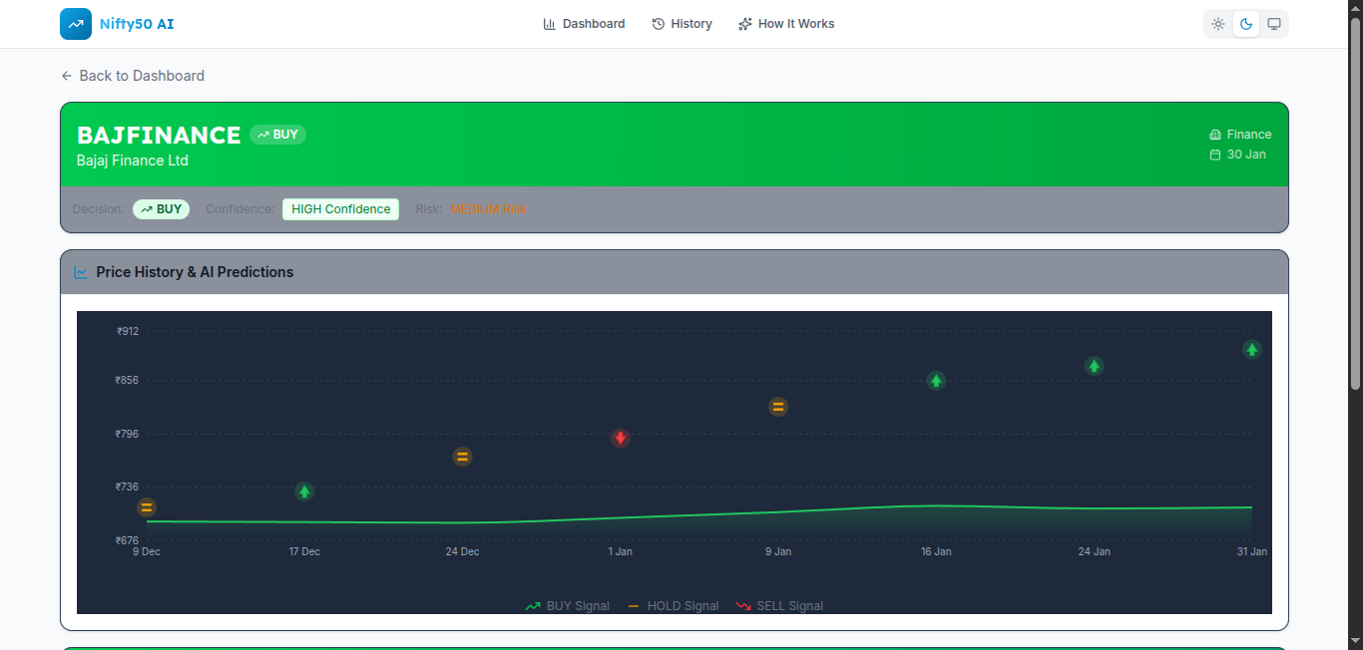Click the 9 Jan hold signal marker
Screen dimensions: 1363x650
pyautogui.click(x=778, y=407)
